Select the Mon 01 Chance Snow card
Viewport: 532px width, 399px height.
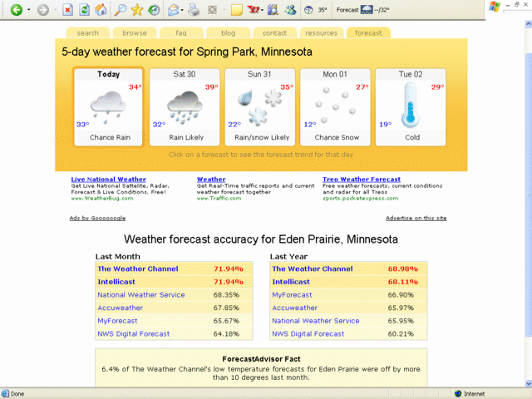[x=335, y=107]
